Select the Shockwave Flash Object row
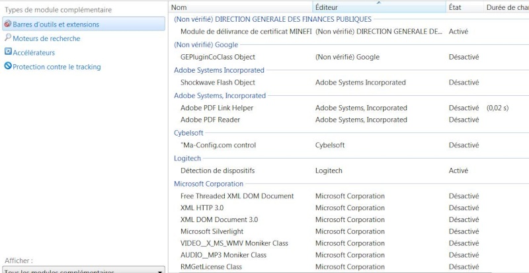Screen dimensions: 529x273 tap(349, 83)
